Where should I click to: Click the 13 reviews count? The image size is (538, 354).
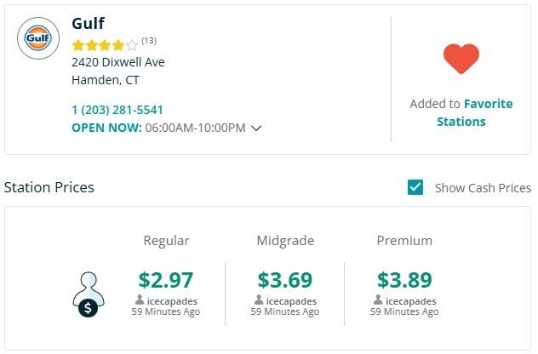tap(149, 41)
